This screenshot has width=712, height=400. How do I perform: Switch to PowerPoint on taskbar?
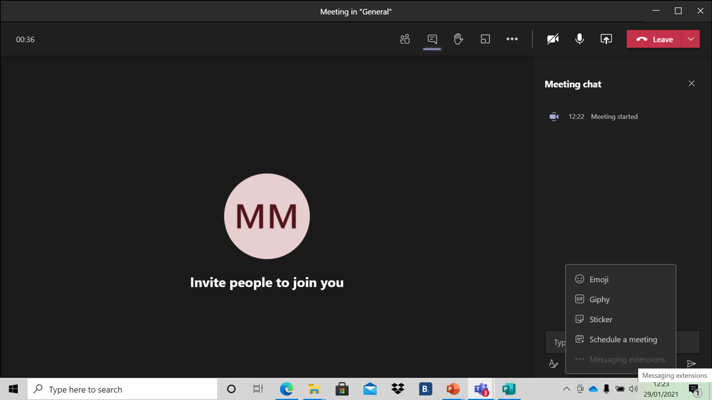(x=453, y=389)
